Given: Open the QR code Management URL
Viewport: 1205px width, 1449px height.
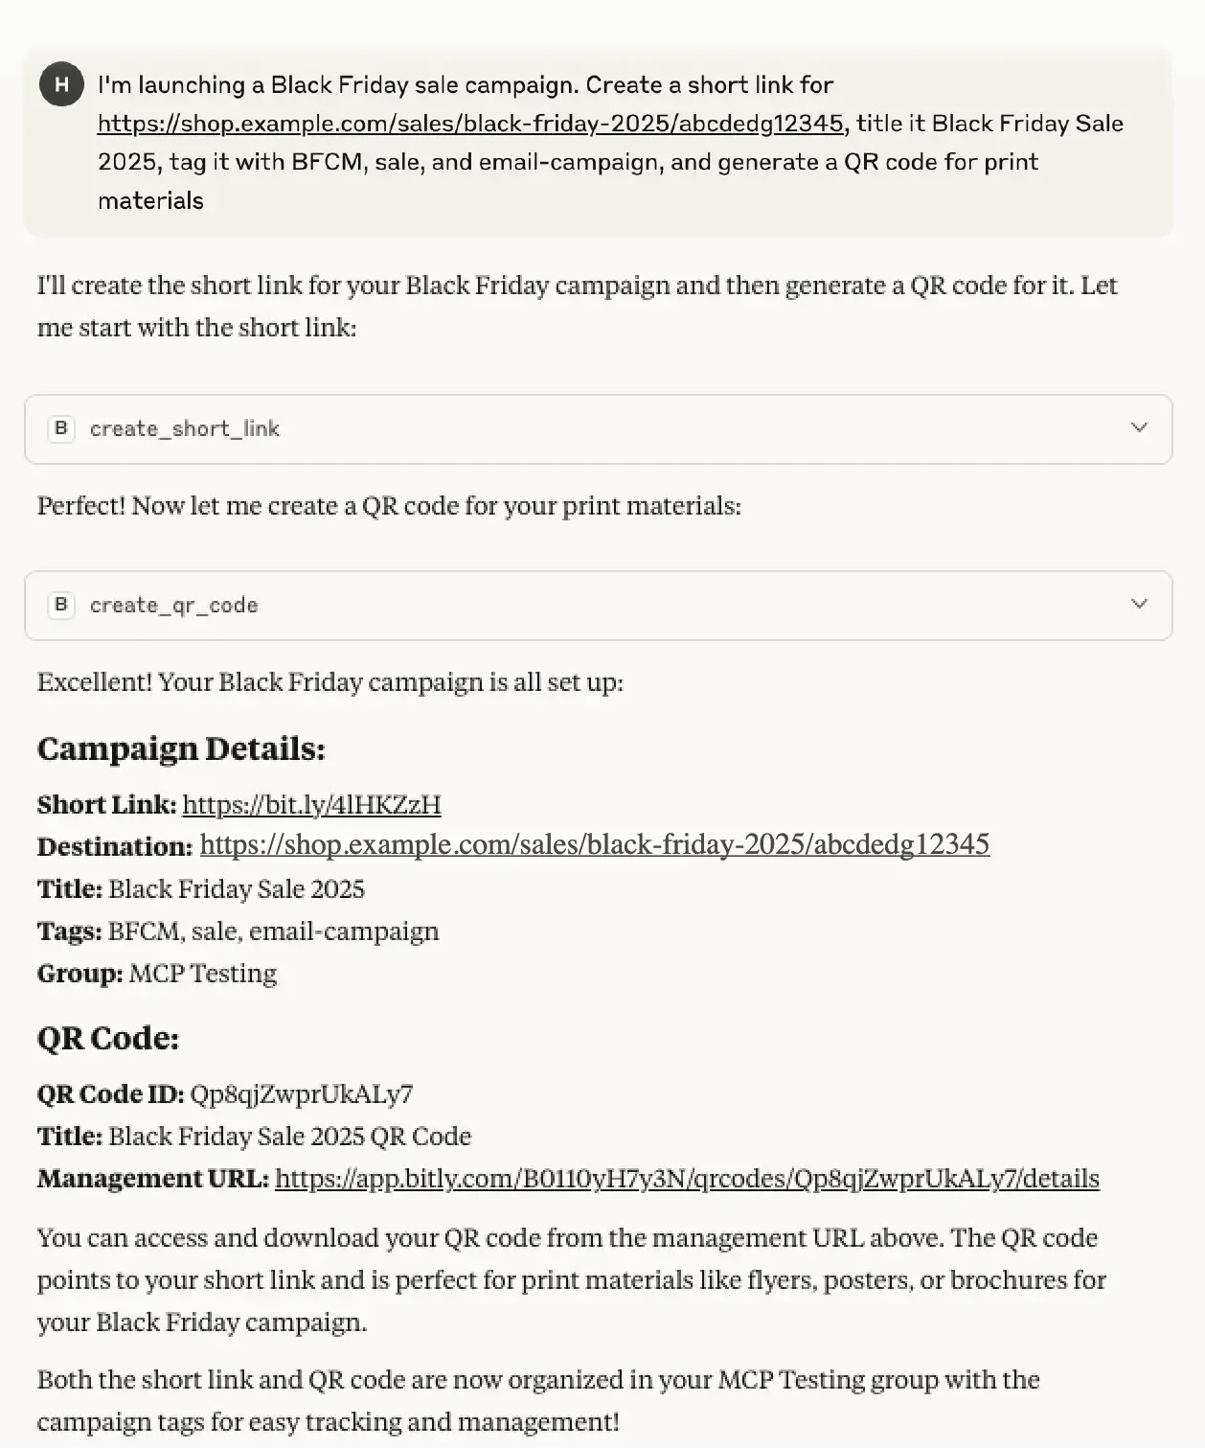Looking at the screenshot, I should click(x=686, y=1179).
